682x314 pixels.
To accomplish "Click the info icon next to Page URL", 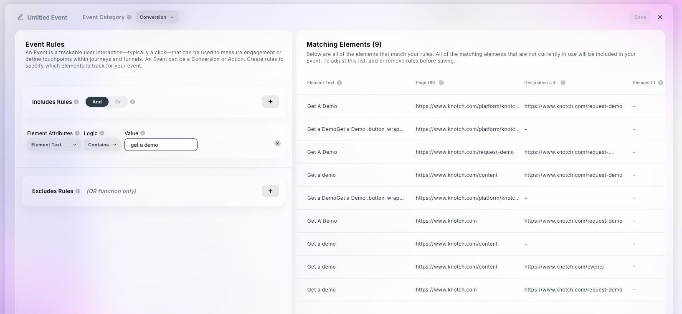I will pyautogui.click(x=441, y=83).
